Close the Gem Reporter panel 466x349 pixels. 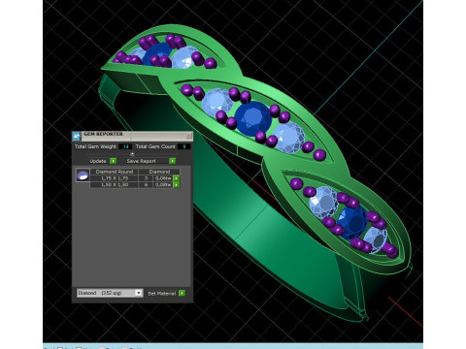point(189,136)
